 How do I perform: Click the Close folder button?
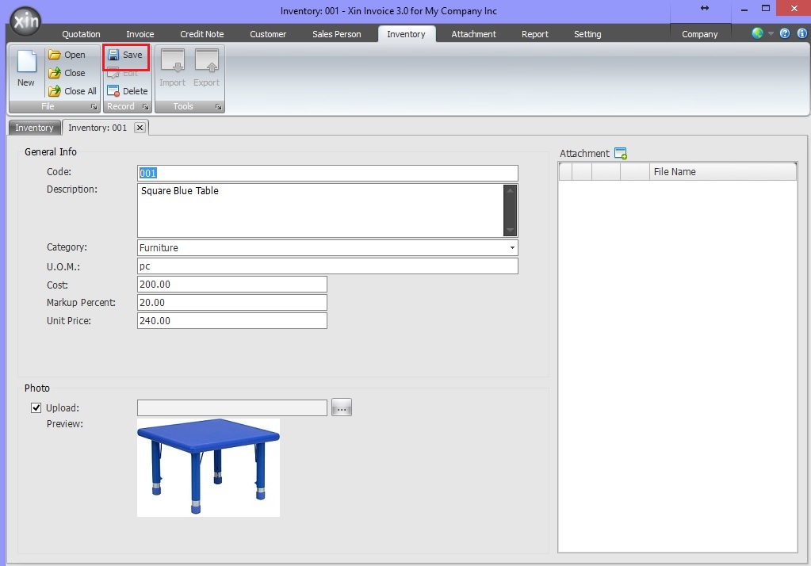tap(67, 73)
